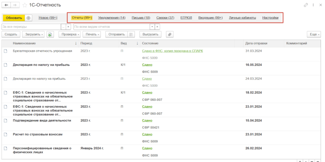This screenshot has height=162, width=325.
Task: Click the send stages list icon
Action: click(x=131, y=34)
